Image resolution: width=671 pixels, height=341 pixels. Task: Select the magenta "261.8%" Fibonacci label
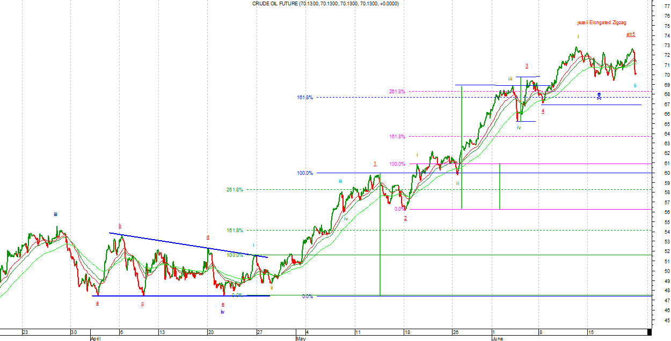397,92
